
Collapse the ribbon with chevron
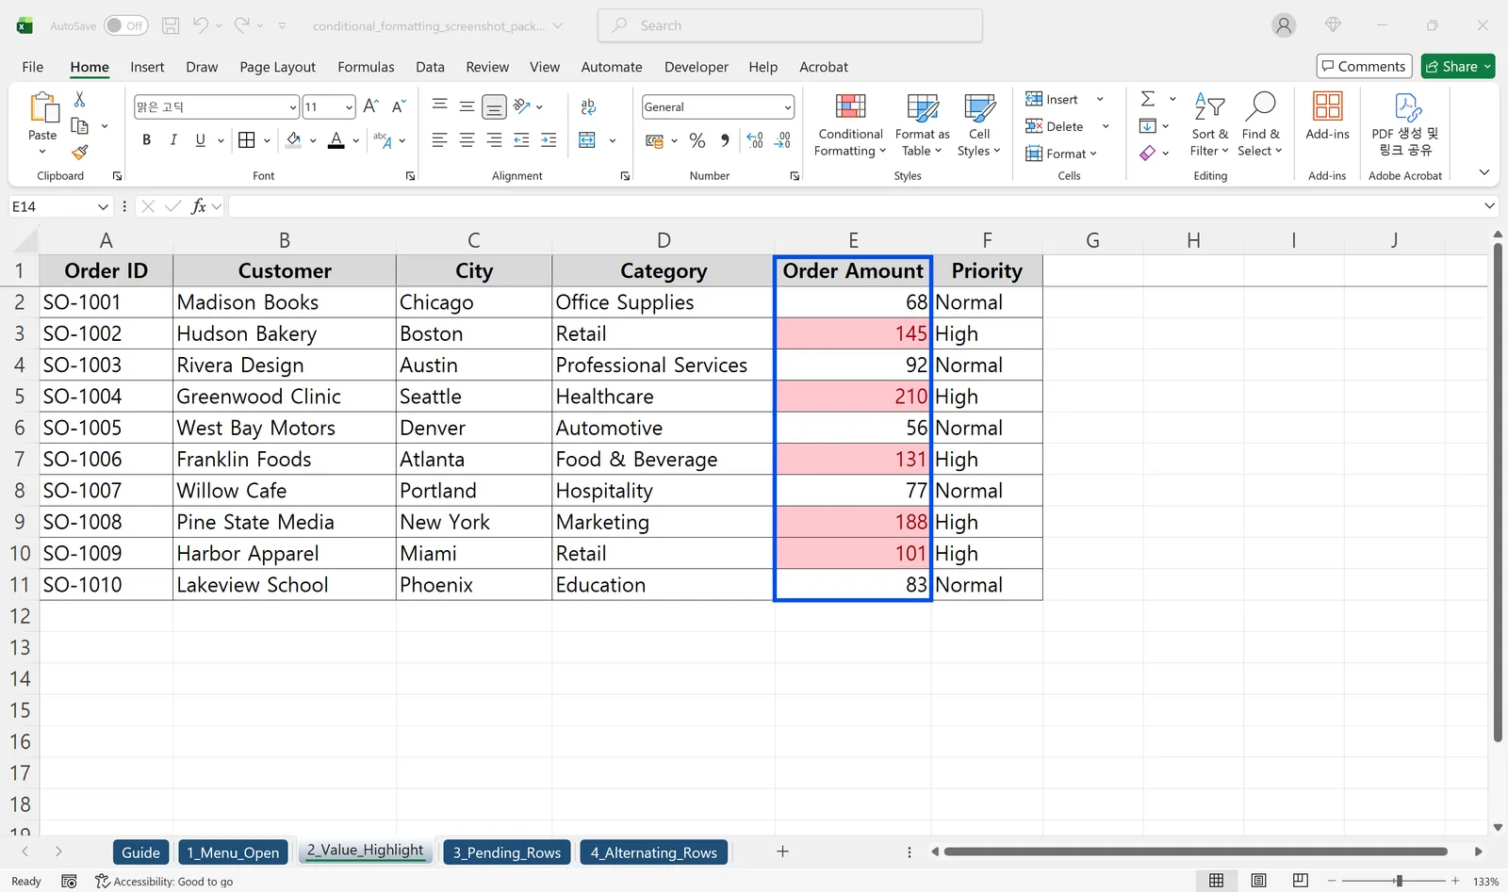click(x=1484, y=172)
